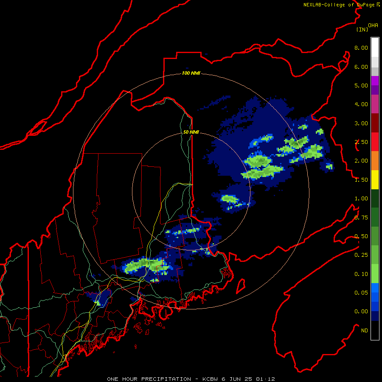Click the 50 NMI range ring label
Viewport: 382px width, 382px height.
(191, 132)
